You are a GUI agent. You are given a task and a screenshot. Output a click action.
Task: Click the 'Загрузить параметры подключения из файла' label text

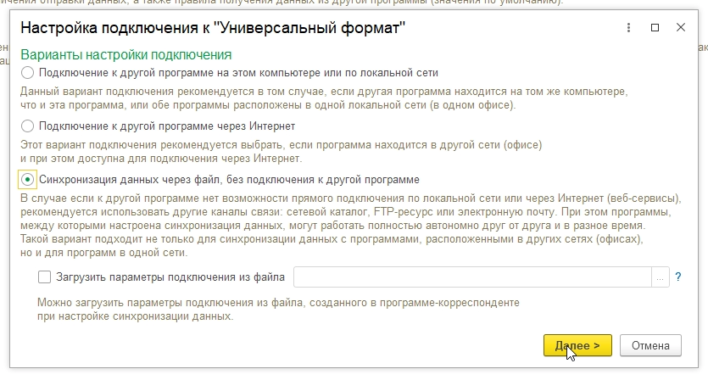(x=170, y=277)
